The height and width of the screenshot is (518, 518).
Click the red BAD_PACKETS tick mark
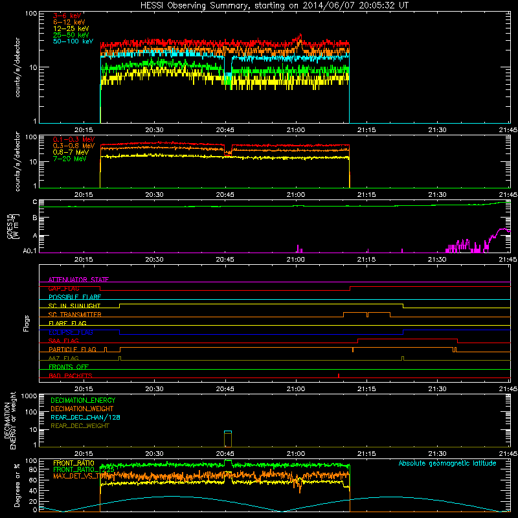click(x=339, y=376)
